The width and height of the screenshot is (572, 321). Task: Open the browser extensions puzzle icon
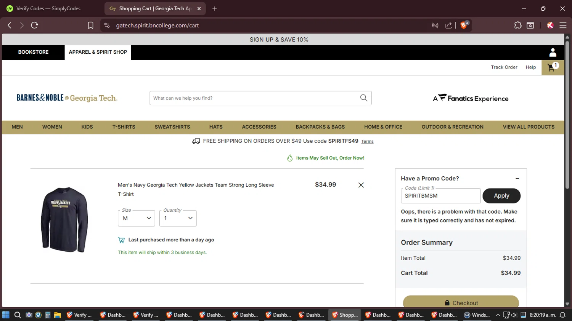point(517,25)
